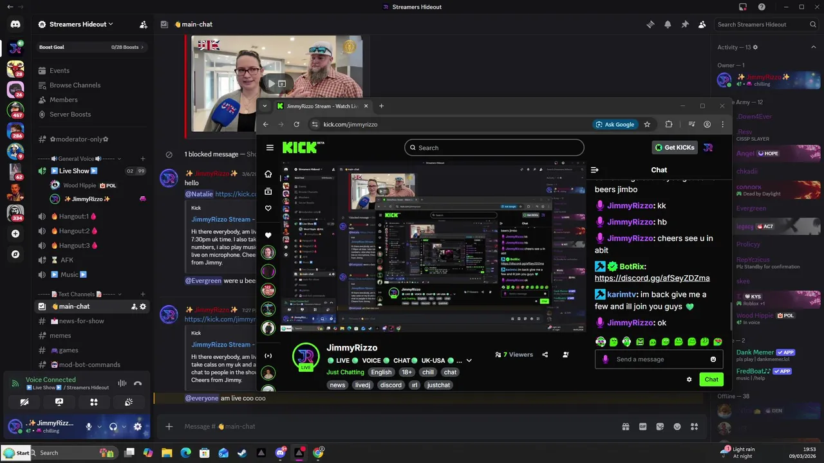Join the Hangout:3 voice channel
824x463 pixels.
click(91, 246)
